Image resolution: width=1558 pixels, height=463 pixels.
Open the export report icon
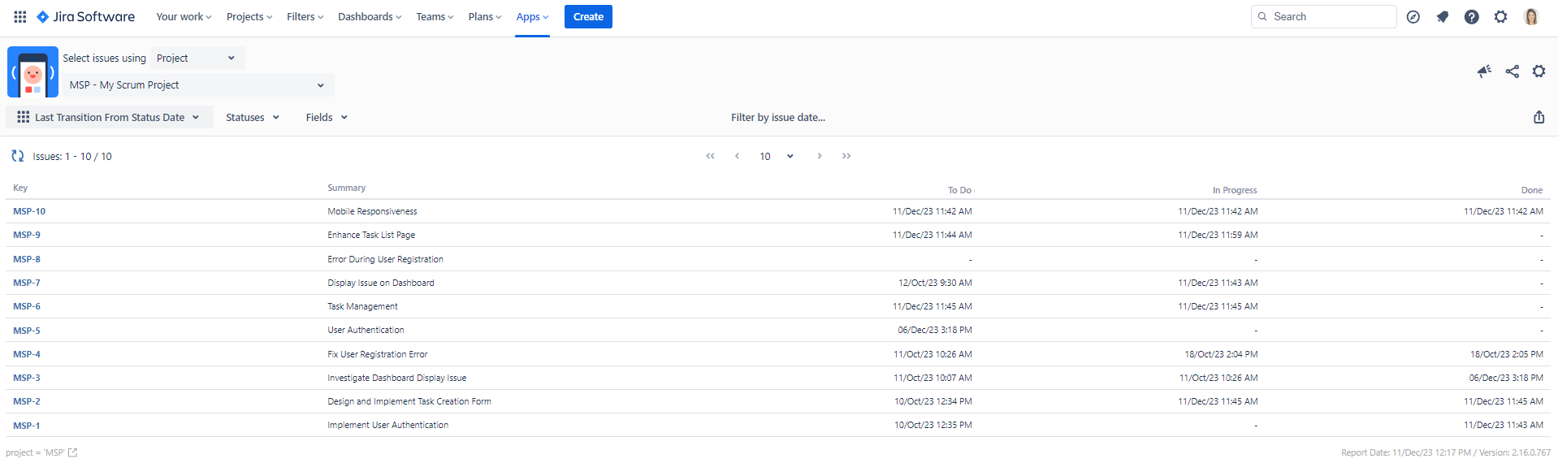[x=1539, y=117]
